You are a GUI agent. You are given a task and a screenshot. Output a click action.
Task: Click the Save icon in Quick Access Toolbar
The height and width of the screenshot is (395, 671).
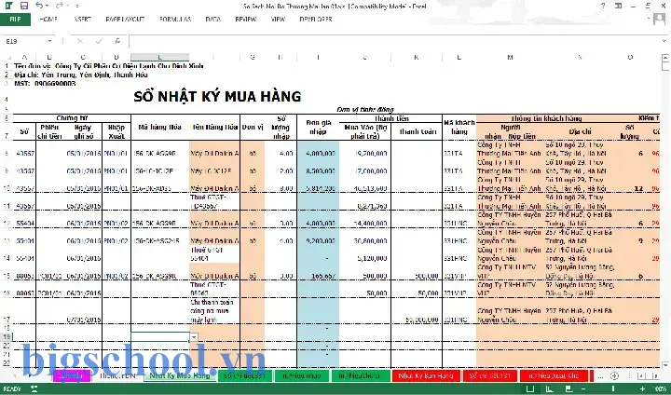coord(24,6)
